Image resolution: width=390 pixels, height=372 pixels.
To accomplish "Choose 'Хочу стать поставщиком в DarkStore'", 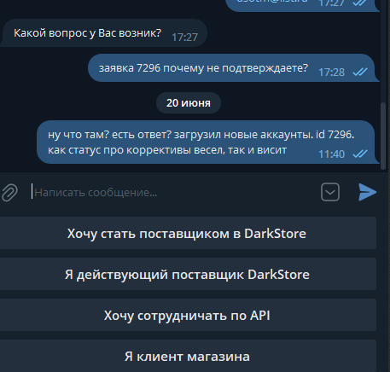I will click(187, 233).
